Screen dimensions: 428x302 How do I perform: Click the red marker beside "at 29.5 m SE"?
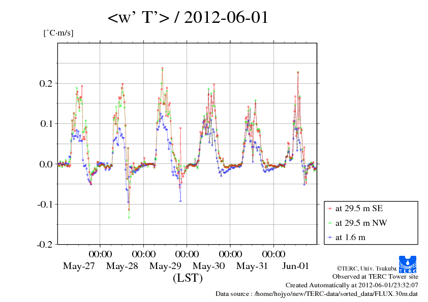point(330,209)
